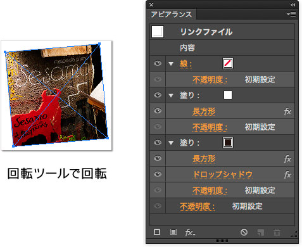
Task: Open 不透明度 link under dark fill
Action: point(210,191)
